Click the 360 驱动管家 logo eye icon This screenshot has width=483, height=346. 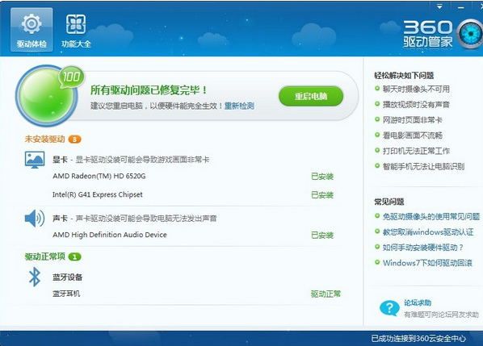(x=470, y=35)
